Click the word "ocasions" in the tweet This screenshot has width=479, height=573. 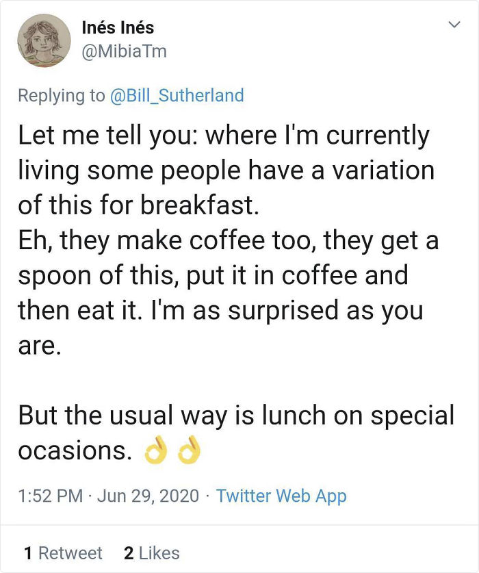(x=72, y=452)
